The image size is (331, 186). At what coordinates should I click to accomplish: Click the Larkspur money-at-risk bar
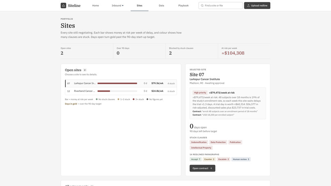117,83
